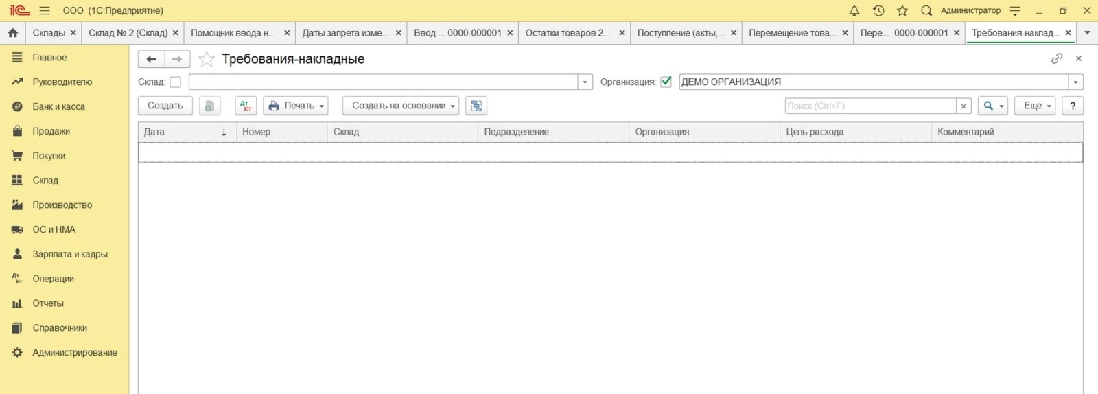
Task: Click the Дт/Кт postings icon button
Action: point(246,106)
